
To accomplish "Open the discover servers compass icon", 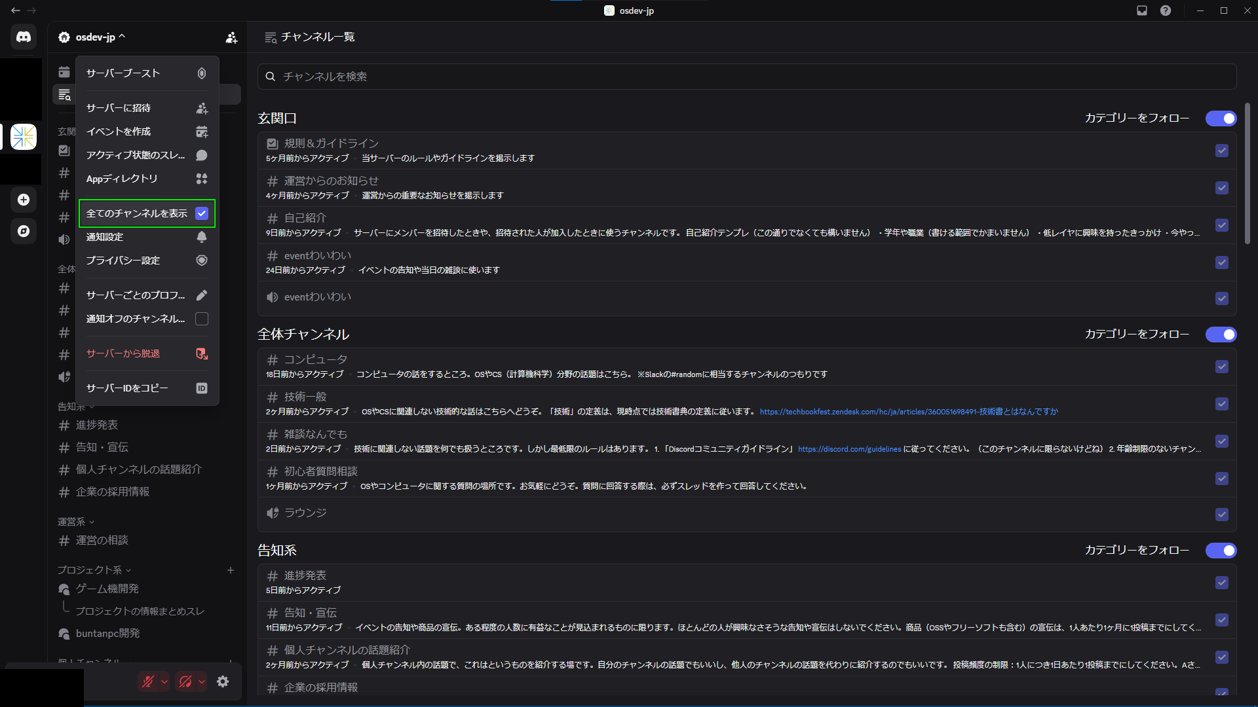I will 24,231.
